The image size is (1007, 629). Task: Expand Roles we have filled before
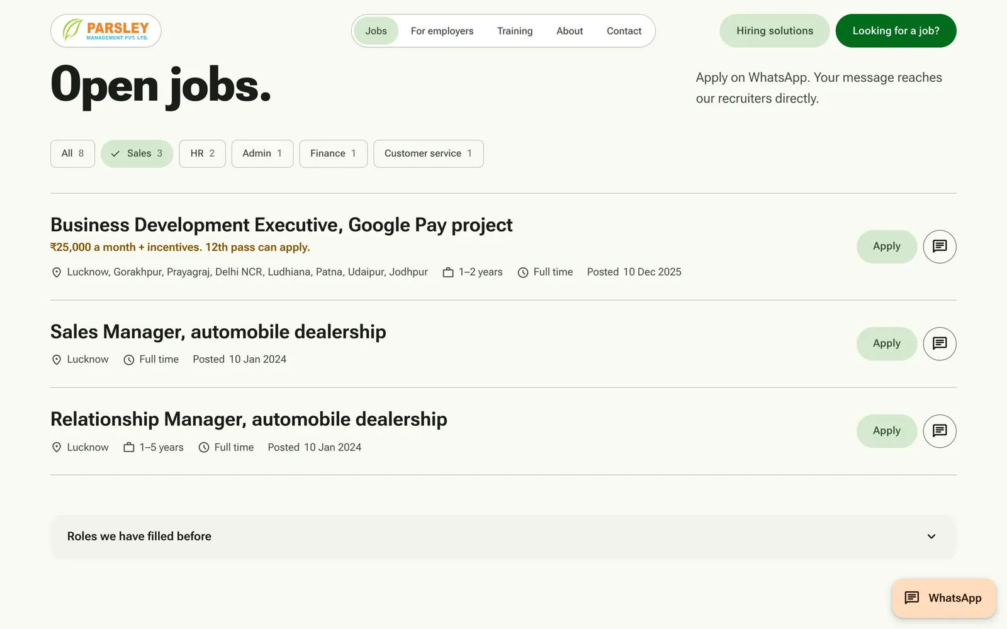(503, 537)
